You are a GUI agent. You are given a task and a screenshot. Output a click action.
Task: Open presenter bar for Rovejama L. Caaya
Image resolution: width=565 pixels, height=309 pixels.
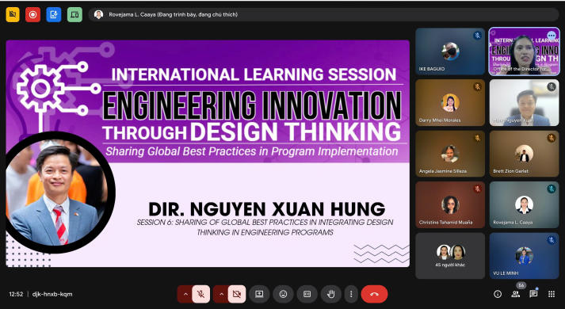pyautogui.click(x=323, y=15)
